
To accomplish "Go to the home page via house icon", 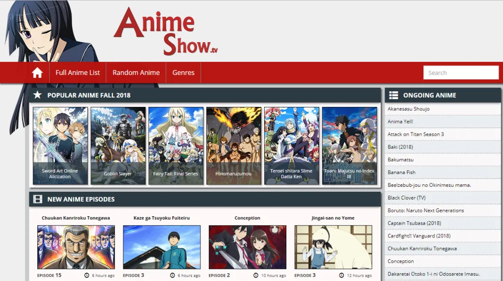I will point(37,73).
